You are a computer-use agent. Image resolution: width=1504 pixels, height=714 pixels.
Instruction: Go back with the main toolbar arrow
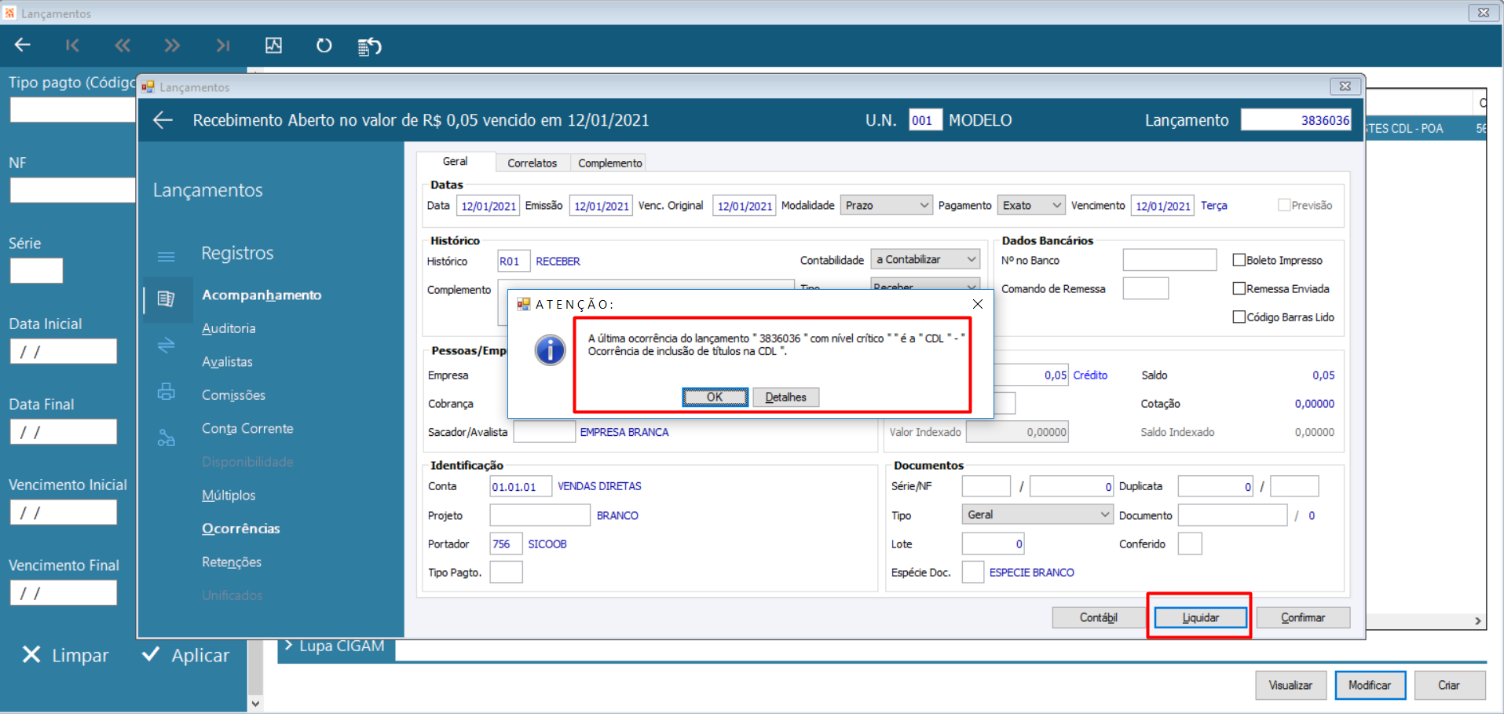[23, 46]
